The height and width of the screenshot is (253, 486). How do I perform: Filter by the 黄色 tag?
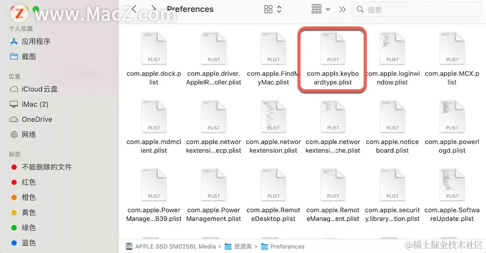click(23, 213)
